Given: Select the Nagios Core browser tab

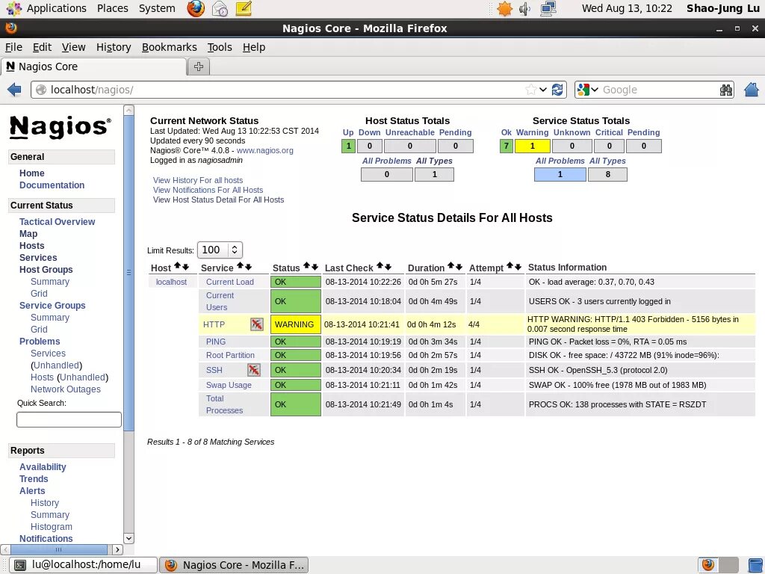Looking at the screenshot, I should [93, 67].
